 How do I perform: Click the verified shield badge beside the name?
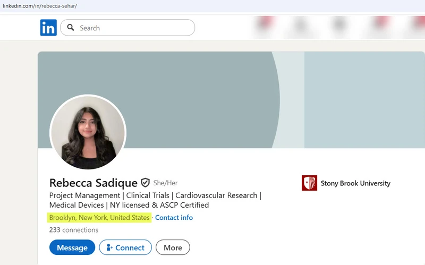pyautogui.click(x=146, y=183)
